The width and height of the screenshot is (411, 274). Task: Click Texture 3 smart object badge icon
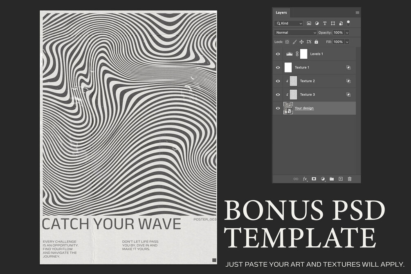[x=348, y=95]
